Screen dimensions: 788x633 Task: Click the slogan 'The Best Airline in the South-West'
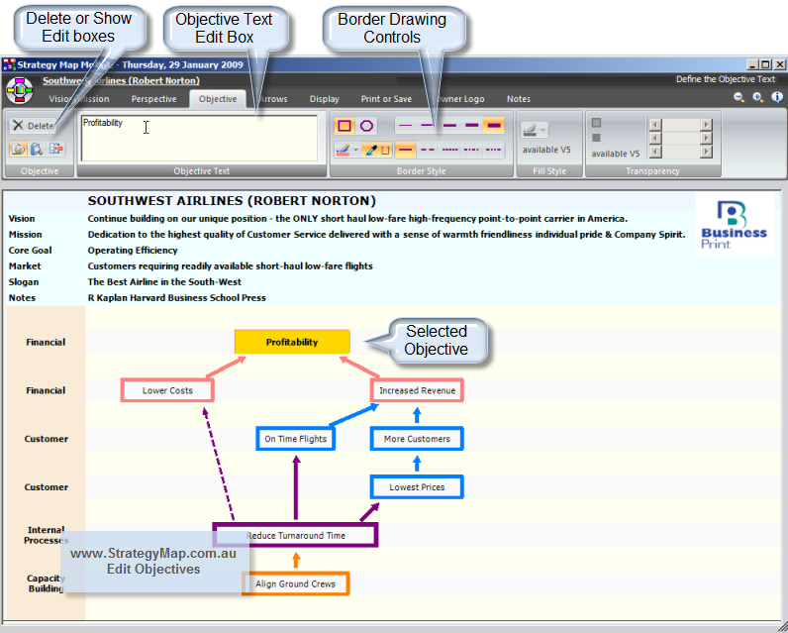(164, 282)
